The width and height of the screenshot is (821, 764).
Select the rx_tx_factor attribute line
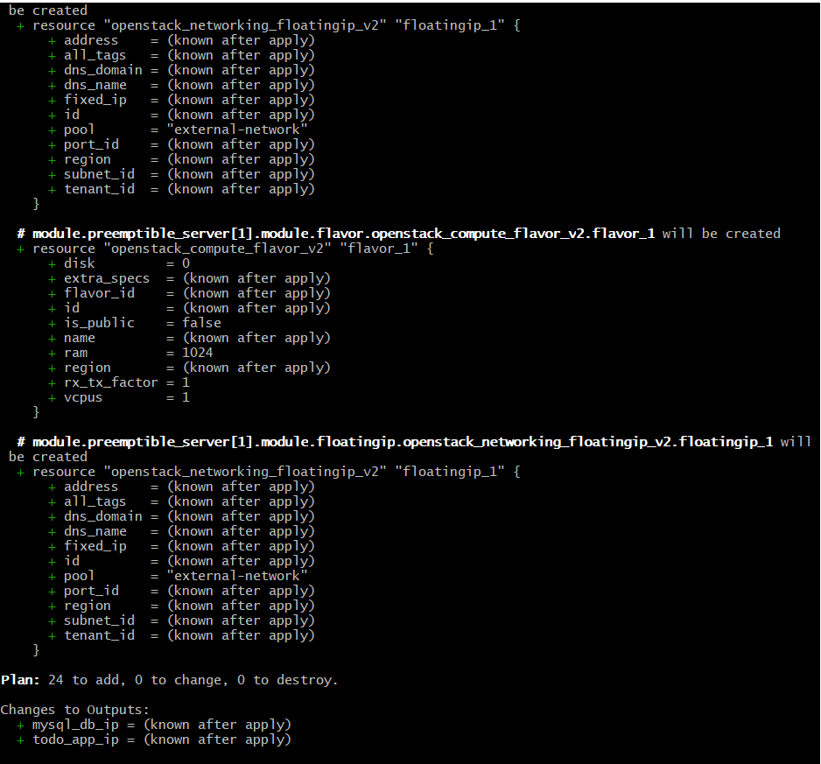[119, 382]
